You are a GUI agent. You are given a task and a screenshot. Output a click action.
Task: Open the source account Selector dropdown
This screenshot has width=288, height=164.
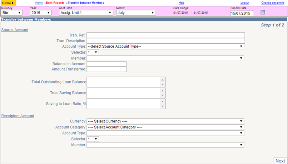pos(93,52)
